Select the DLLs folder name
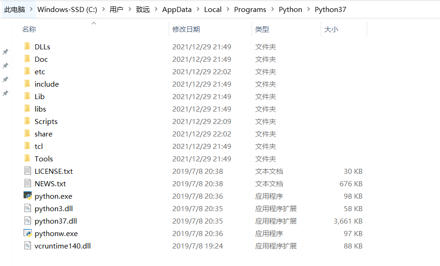Viewport: 440px width, 266px height. [42, 47]
